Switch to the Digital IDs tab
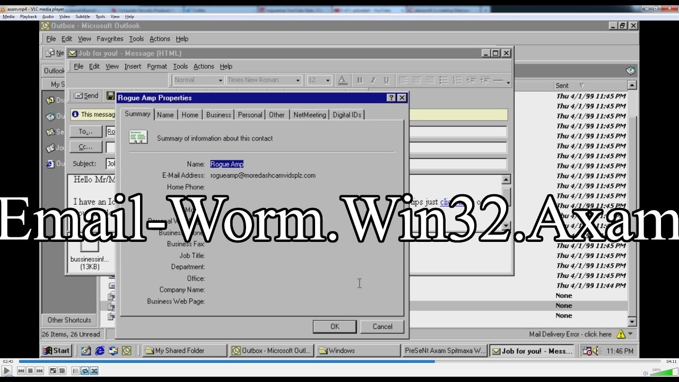The image size is (679, 382). point(347,115)
